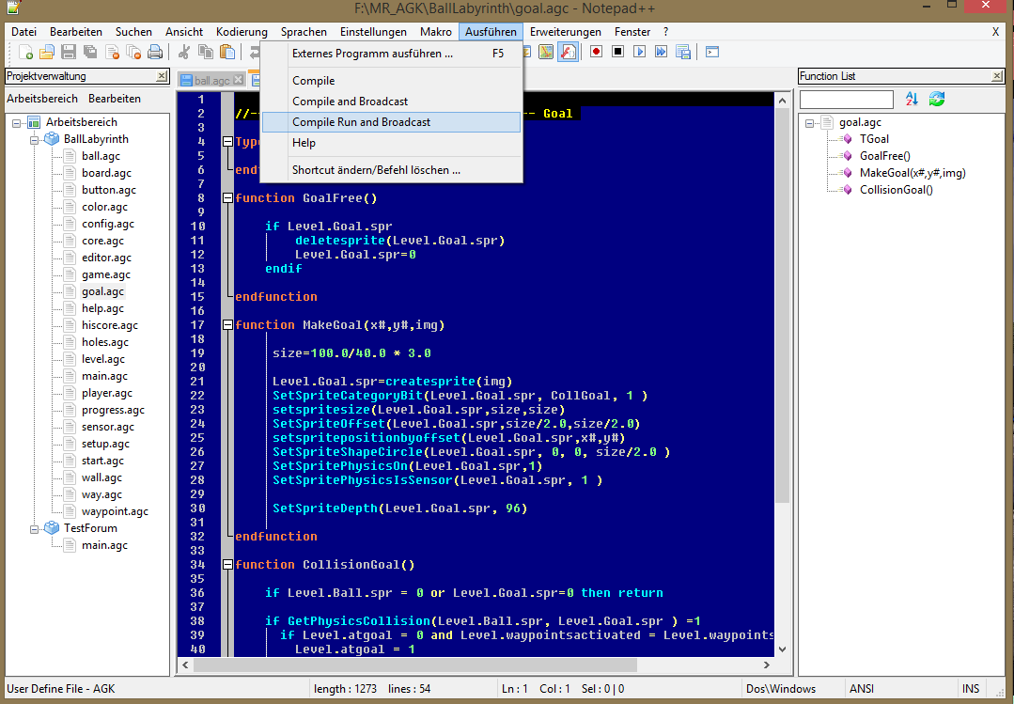1014x704 pixels.
Task: Fold function MakeGoal at line 17
Action: [x=227, y=325]
